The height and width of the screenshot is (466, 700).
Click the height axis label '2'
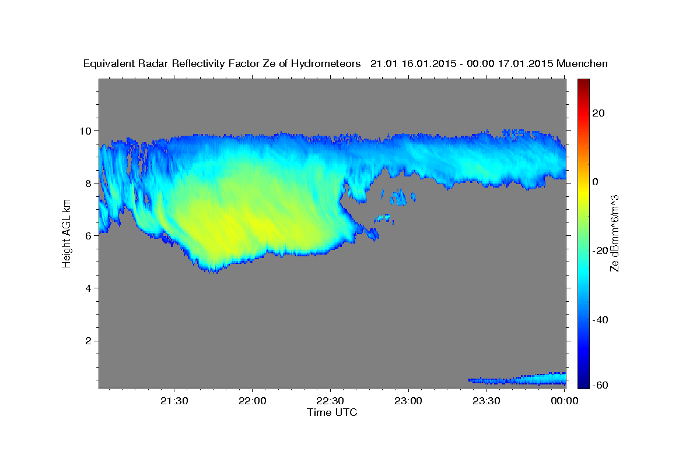[89, 340]
